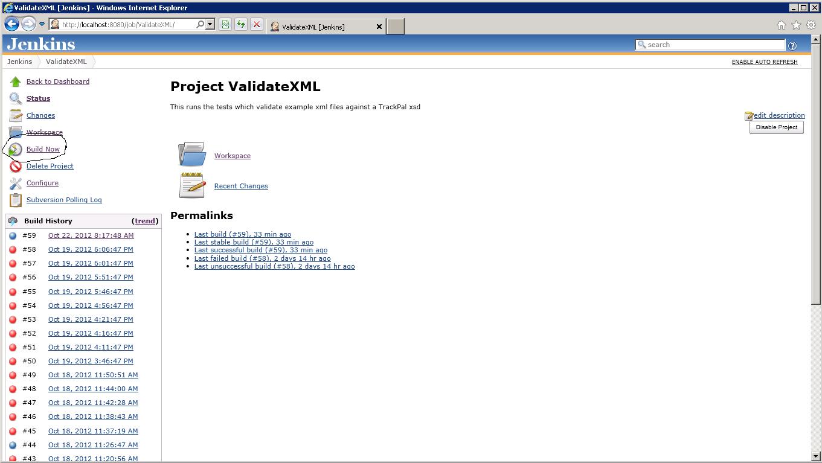Click the edit description pencil icon
The height and width of the screenshot is (463, 822).
[x=749, y=115]
